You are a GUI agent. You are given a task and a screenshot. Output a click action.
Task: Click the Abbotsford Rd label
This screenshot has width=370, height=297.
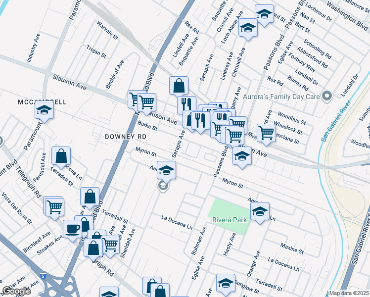(313, 57)
